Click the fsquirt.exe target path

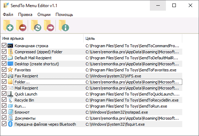115,124
